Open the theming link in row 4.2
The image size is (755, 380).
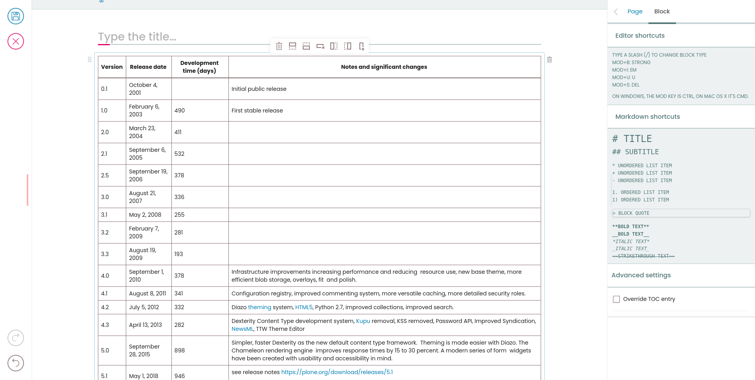260,307
